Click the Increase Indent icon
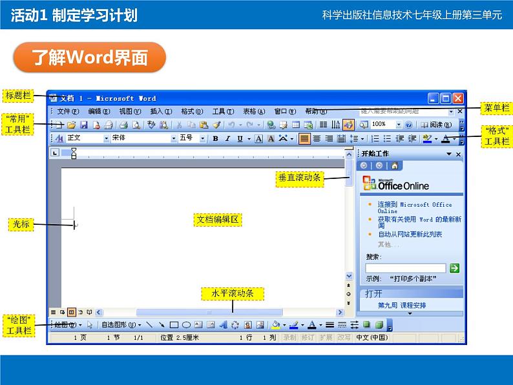 coord(412,139)
